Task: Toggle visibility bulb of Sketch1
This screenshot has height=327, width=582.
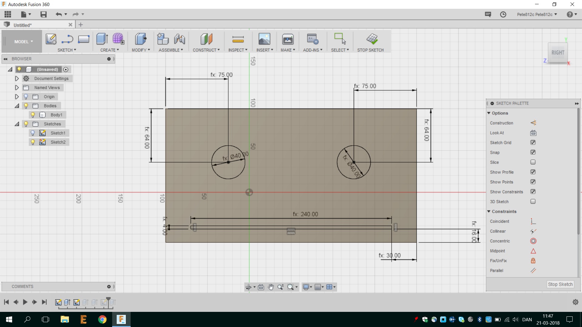Action: point(33,133)
